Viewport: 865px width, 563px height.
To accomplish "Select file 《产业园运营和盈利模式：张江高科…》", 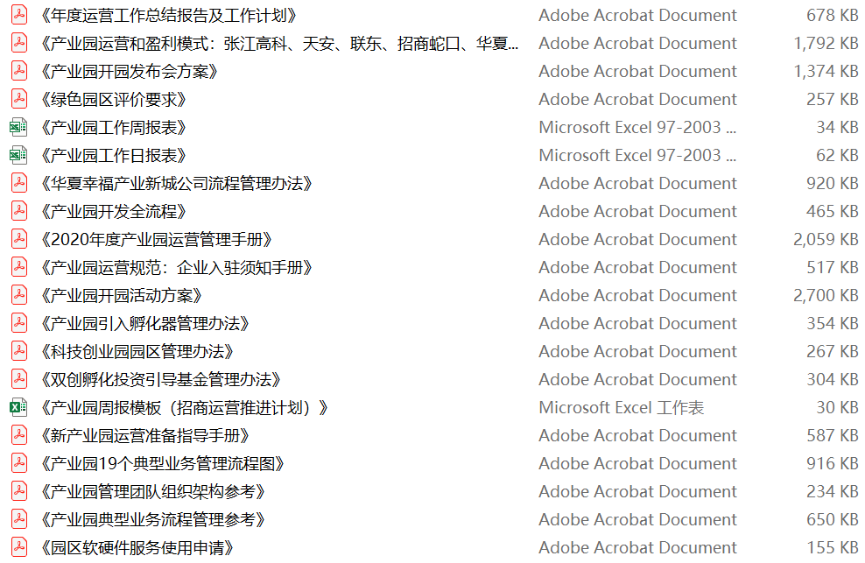I will click(x=278, y=44).
